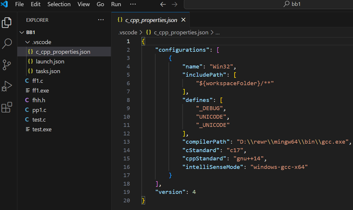This screenshot has width=353, height=210.
Task: Click the "_DEBUG" define value
Action: (x=209, y=108)
